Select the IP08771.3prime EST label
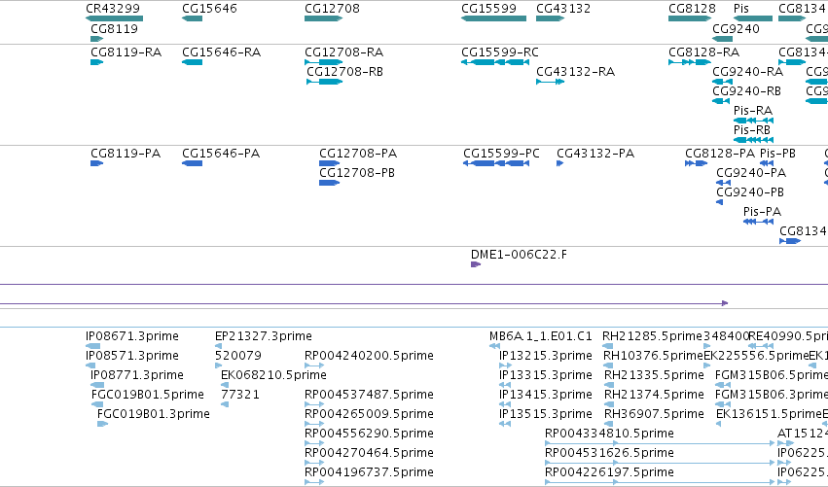Viewport: 828px width, 487px height. (137, 374)
